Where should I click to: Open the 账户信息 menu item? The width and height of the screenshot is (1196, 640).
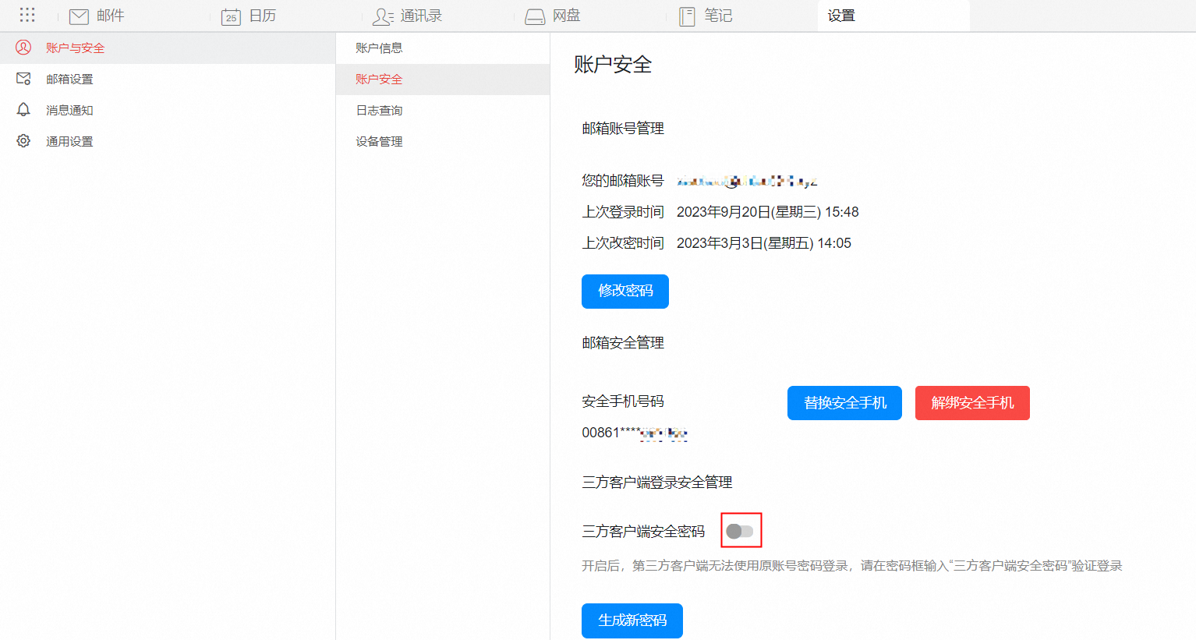pyautogui.click(x=379, y=48)
